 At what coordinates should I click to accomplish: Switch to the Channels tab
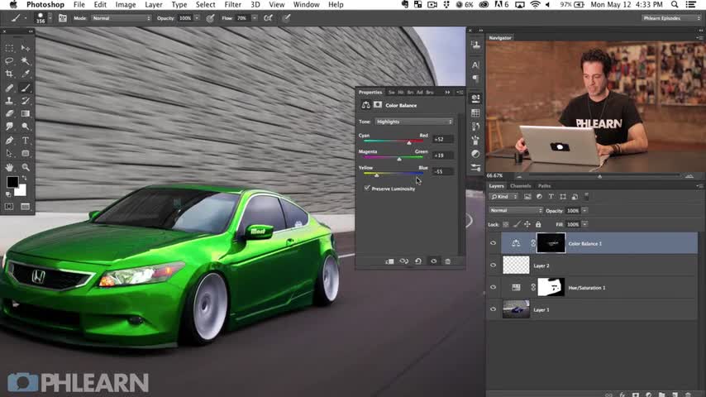[521, 185]
